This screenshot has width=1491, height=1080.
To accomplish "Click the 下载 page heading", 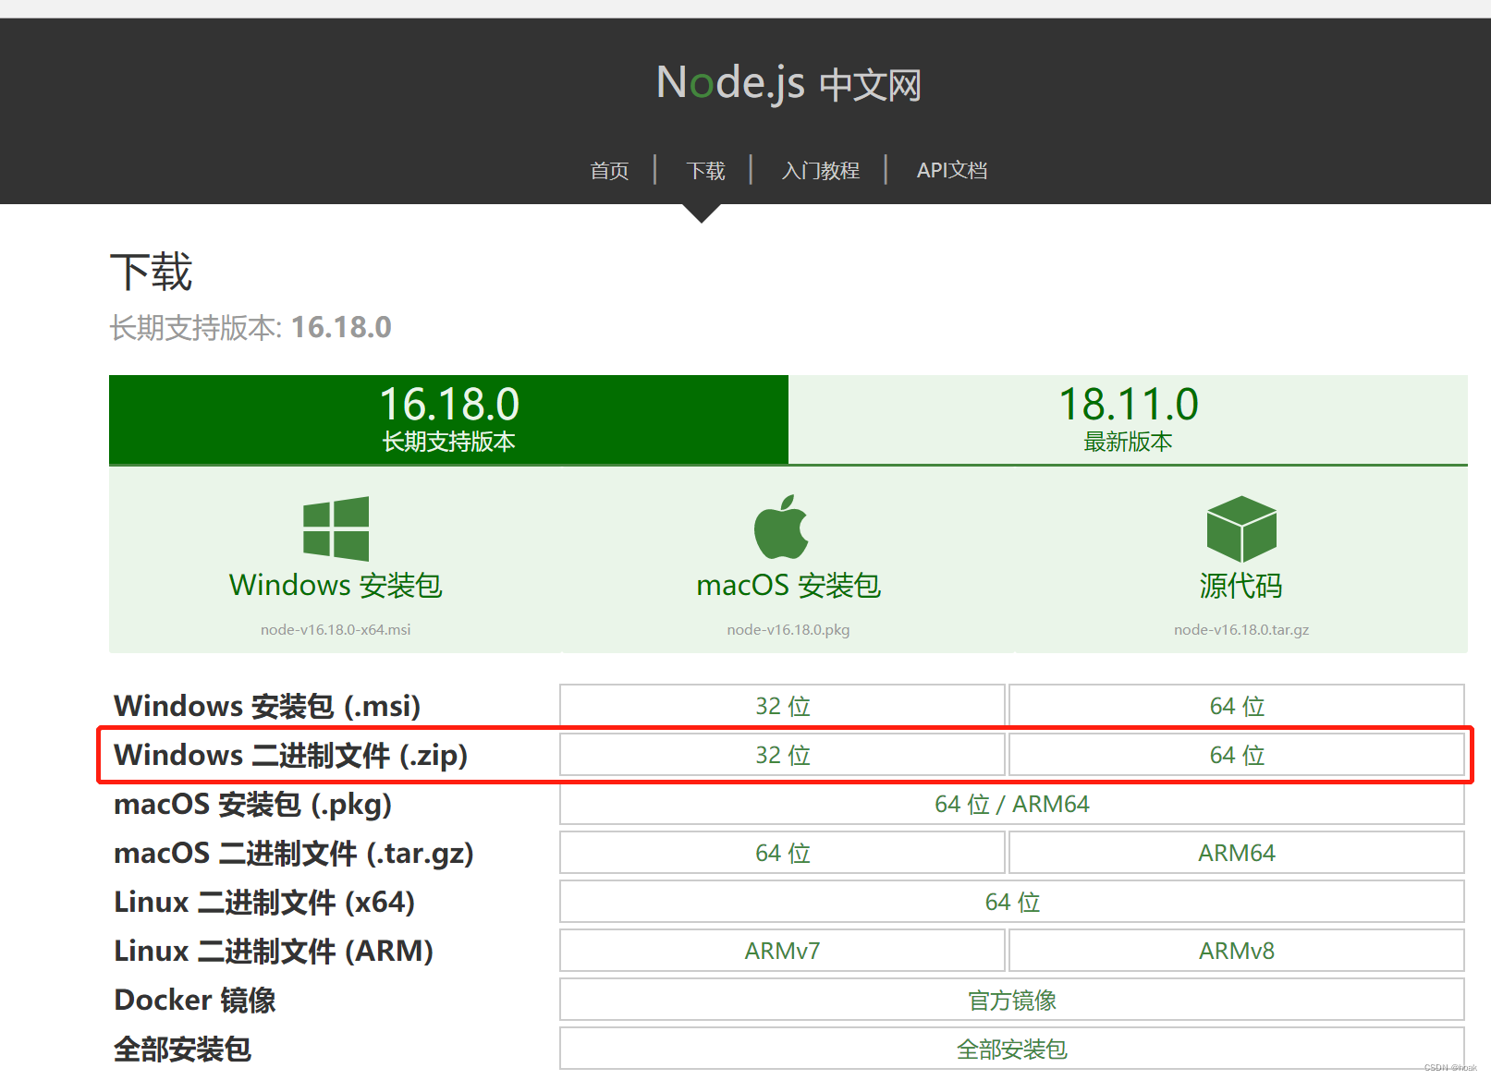I will tap(151, 272).
